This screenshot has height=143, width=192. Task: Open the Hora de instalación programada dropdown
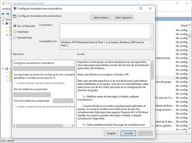click(x=63, y=101)
